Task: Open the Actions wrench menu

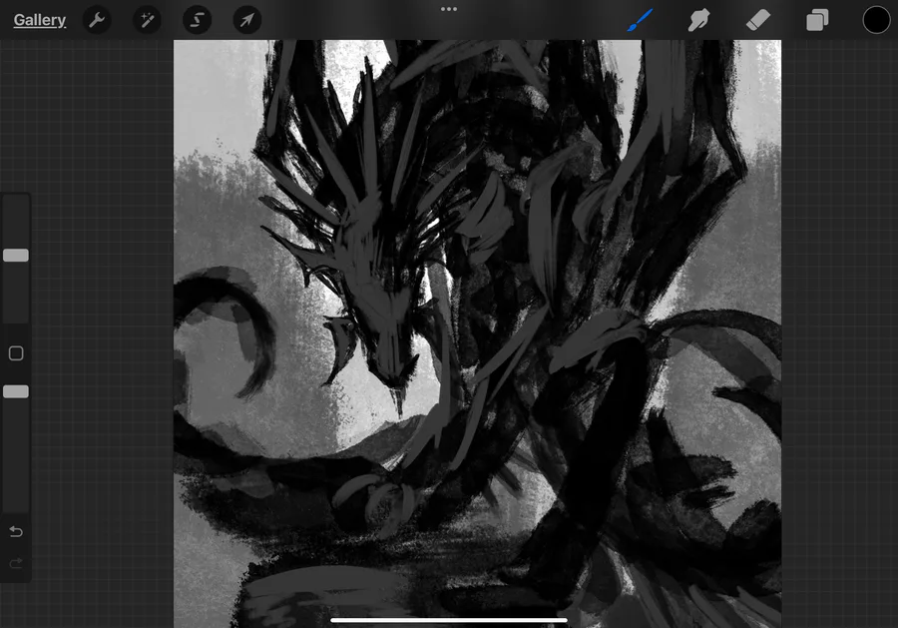Action: [97, 20]
